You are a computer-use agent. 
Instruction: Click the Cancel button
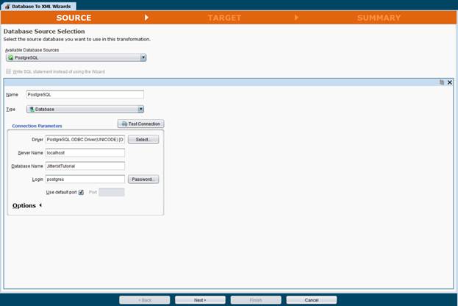point(312,300)
